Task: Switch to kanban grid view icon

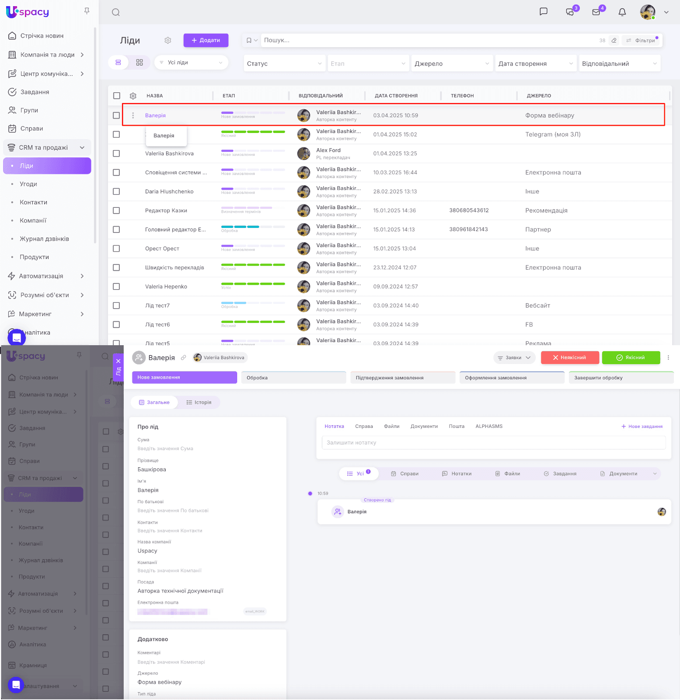Action: [x=139, y=63]
